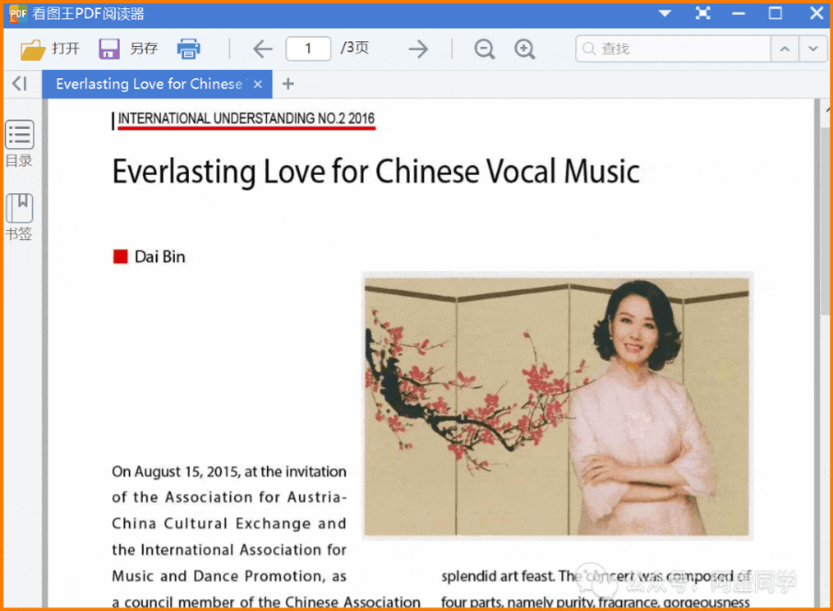Go to previous page with left arrow
Image resolution: width=833 pixels, height=611 pixels.
pyautogui.click(x=262, y=49)
